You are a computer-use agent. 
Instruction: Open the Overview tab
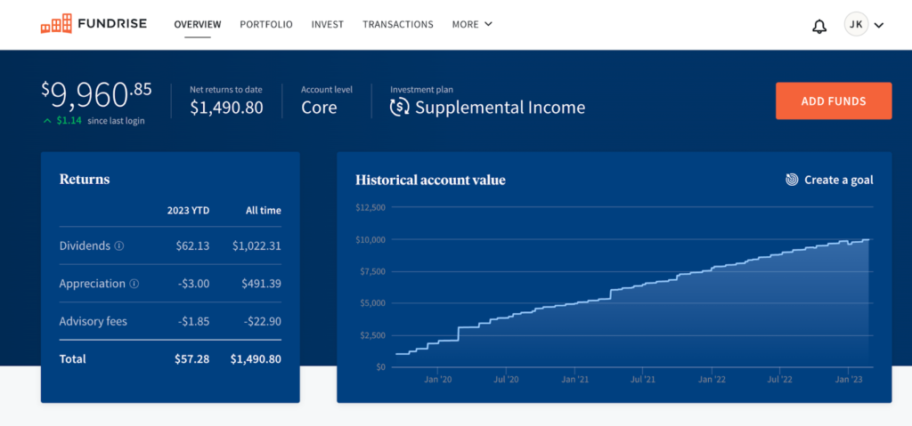click(x=197, y=25)
